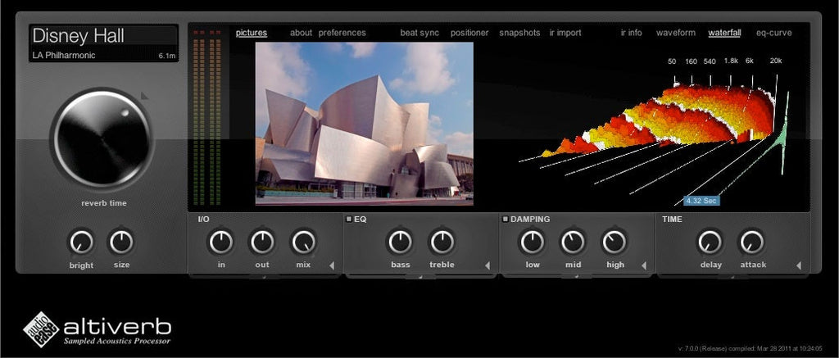Expand the DAMPING section with its triangle
This screenshot has height=358, width=839.
tap(644, 265)
